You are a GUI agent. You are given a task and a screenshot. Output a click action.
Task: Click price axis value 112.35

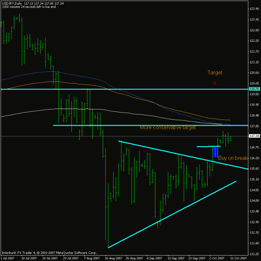pos(254,233)
